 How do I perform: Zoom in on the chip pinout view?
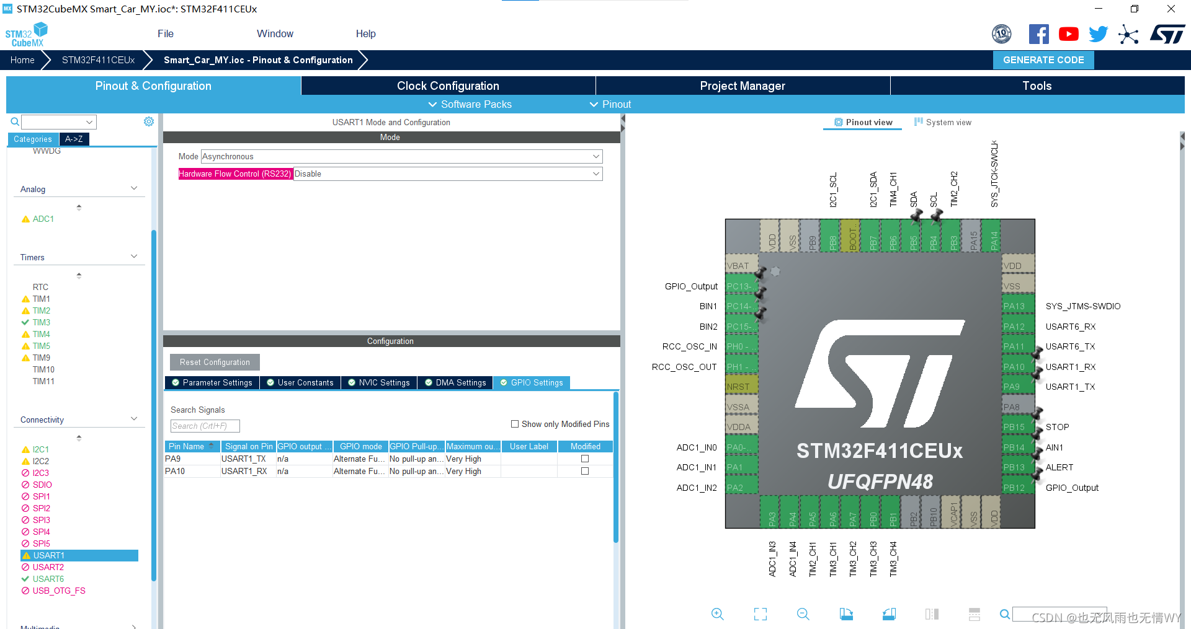(x=717, y=614)
